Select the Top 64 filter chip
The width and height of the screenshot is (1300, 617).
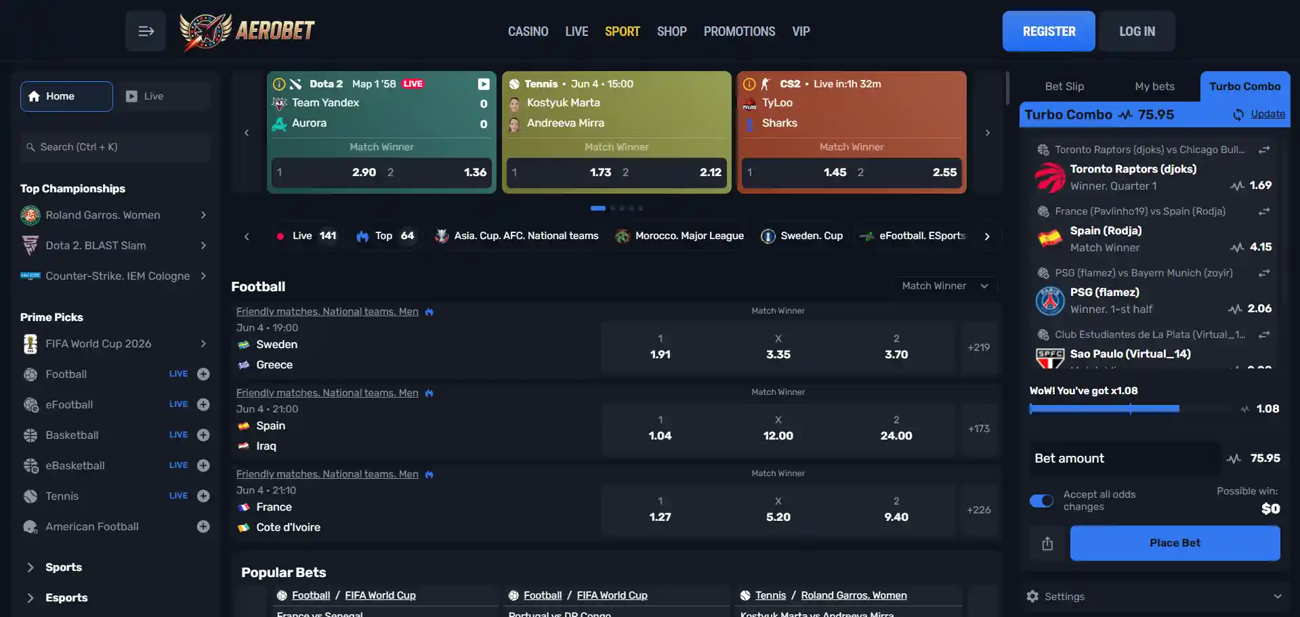(385, 236)
